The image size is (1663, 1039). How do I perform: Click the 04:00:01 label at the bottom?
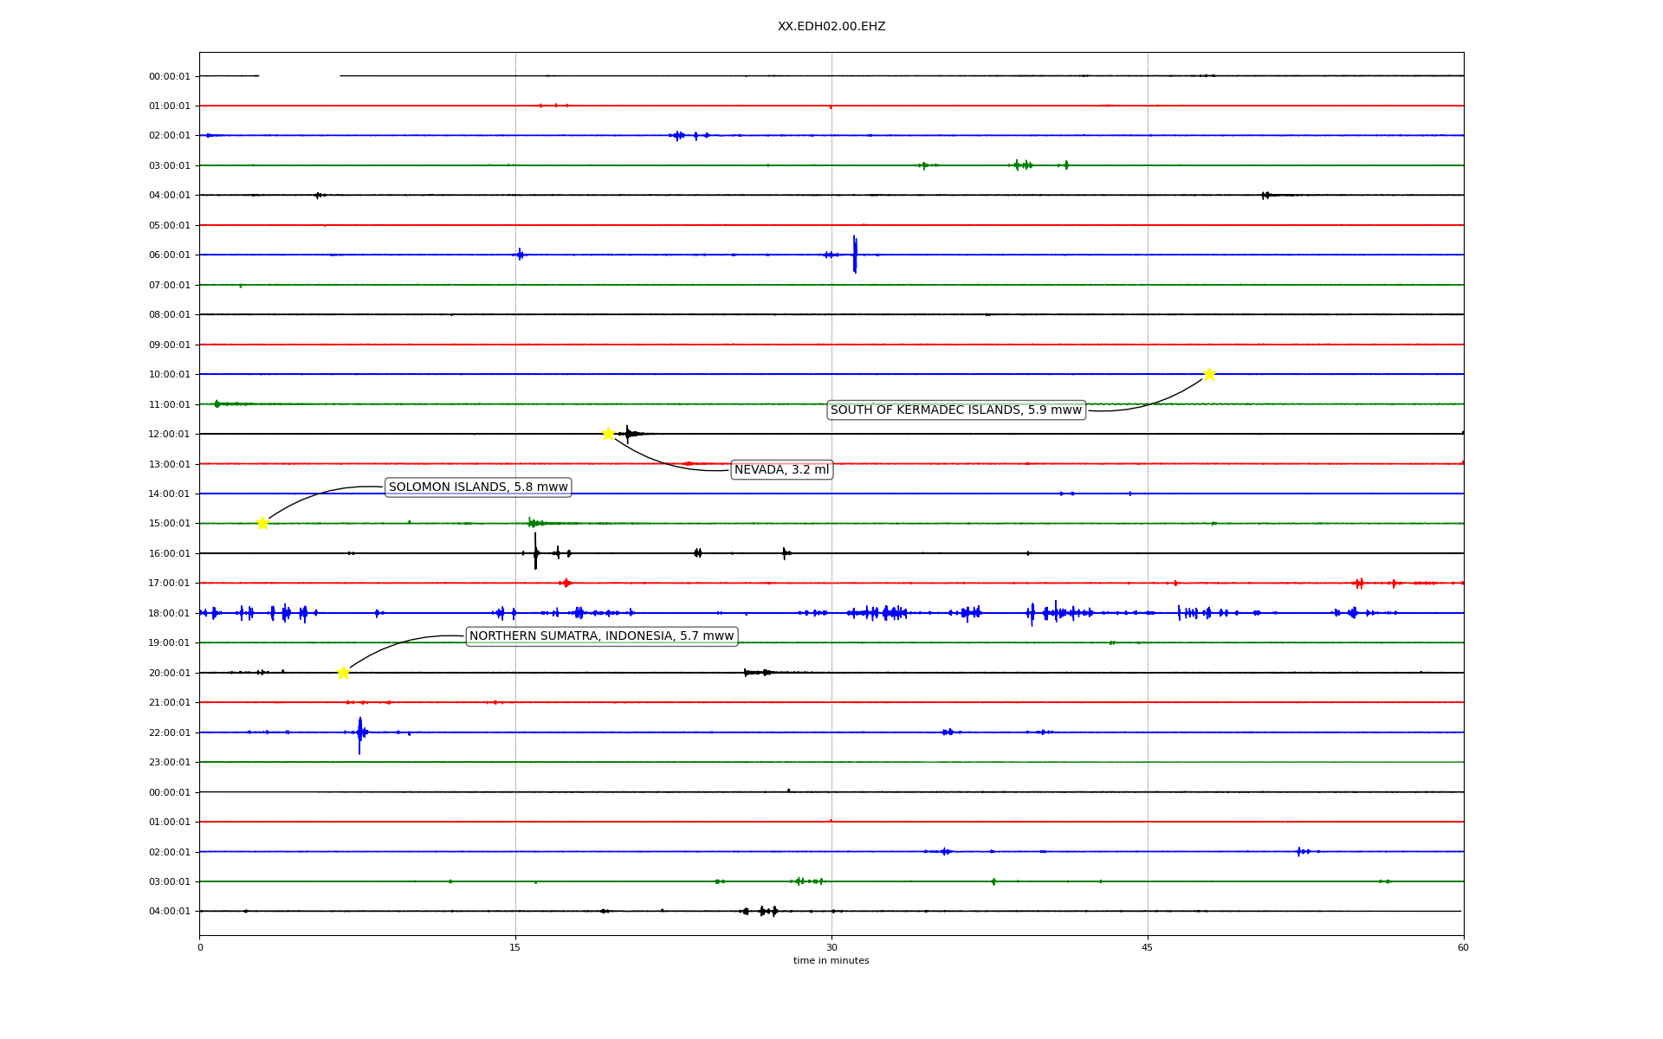[x=169, y=912]
